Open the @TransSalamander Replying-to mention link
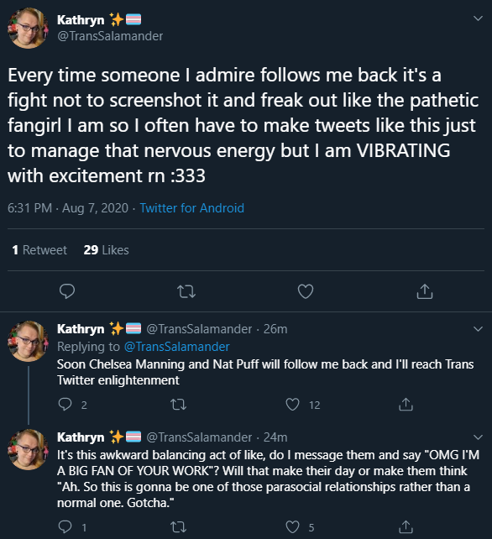Screen dimensions: 492x539 [x=176, y=347]
